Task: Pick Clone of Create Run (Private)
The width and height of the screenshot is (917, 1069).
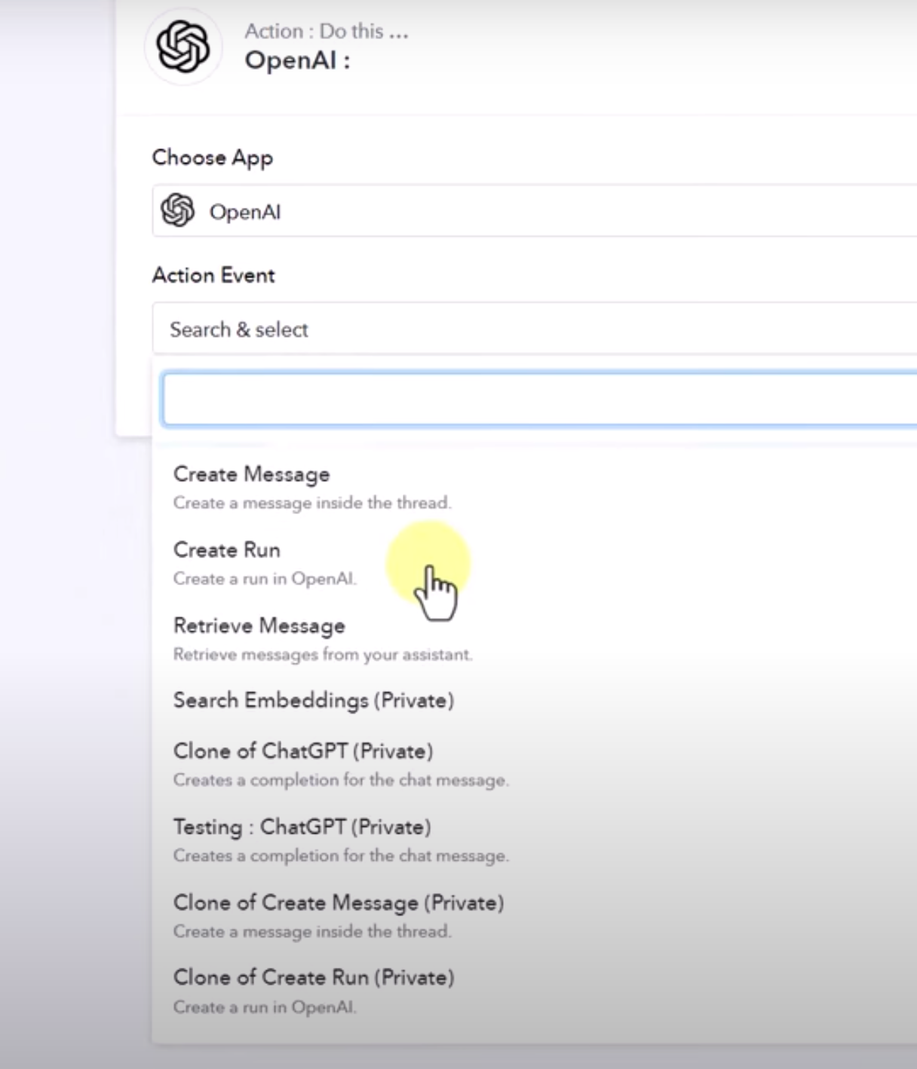Action: (535, 991)
